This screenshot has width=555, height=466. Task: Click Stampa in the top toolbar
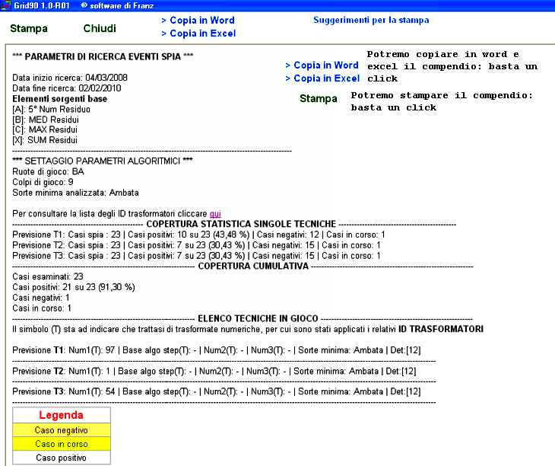click(x=29, y=28)
